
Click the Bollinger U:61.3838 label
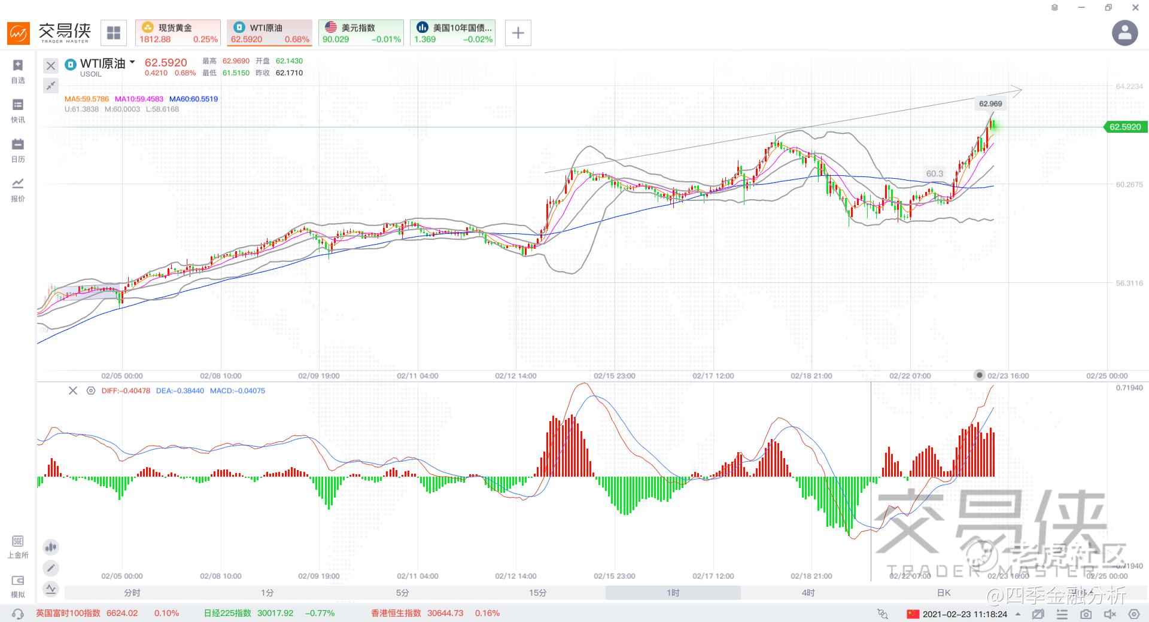pyautogui.click(x=81, y=109)
